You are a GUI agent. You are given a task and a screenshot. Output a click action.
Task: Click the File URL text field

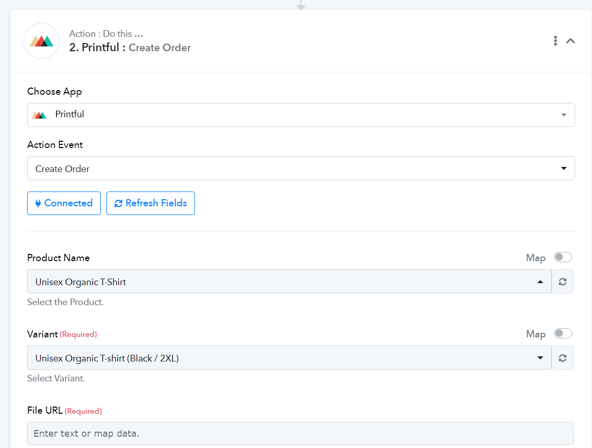click(x=300, y=433)
